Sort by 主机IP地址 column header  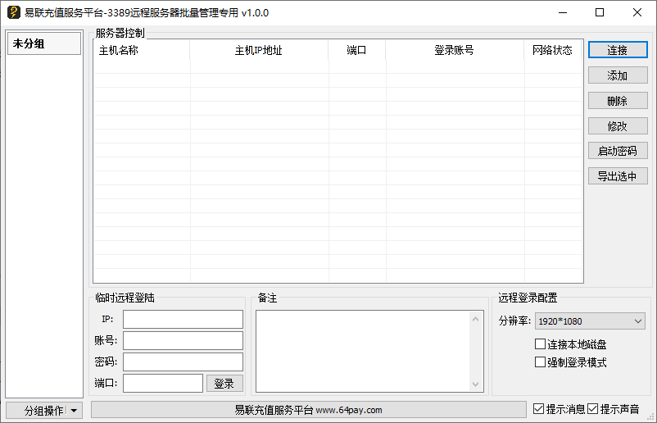point(259,50)
